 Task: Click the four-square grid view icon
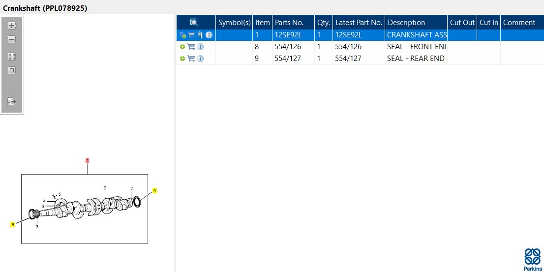[12, 57]
